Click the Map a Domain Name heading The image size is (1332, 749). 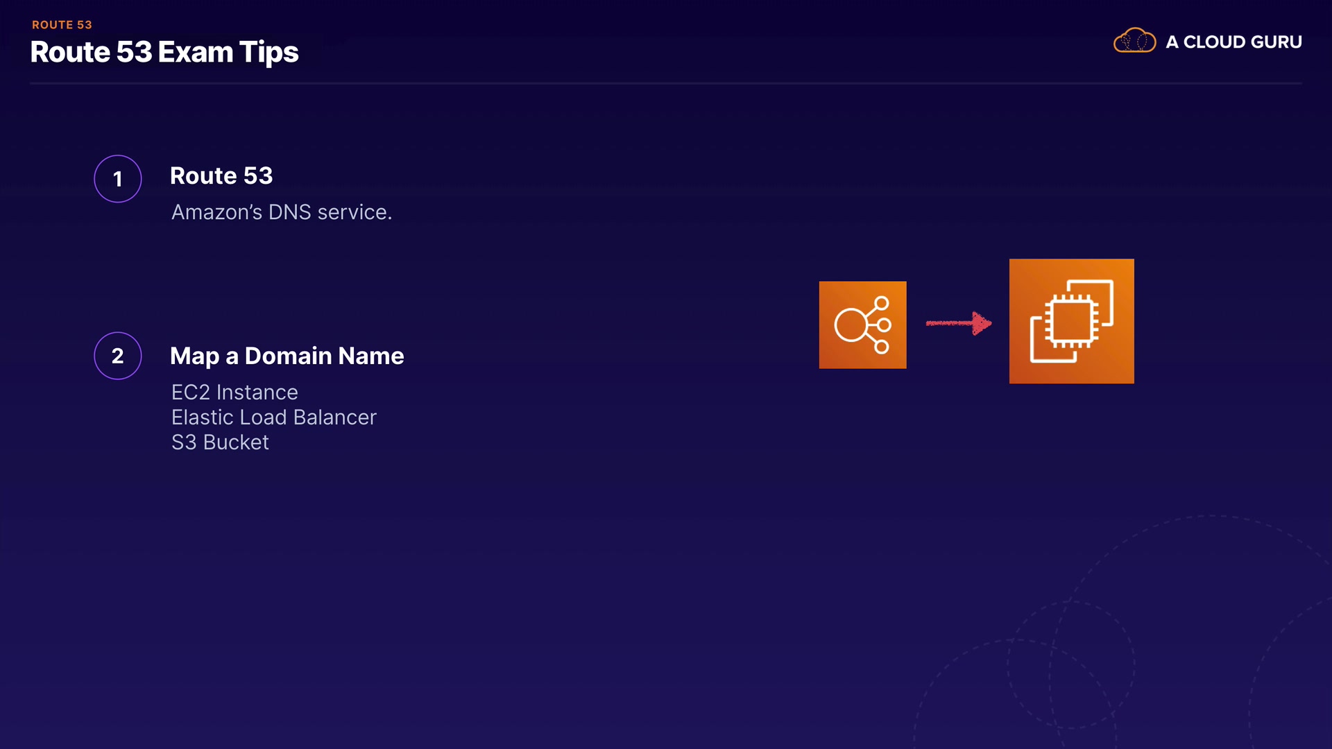[x=287, y=356]
